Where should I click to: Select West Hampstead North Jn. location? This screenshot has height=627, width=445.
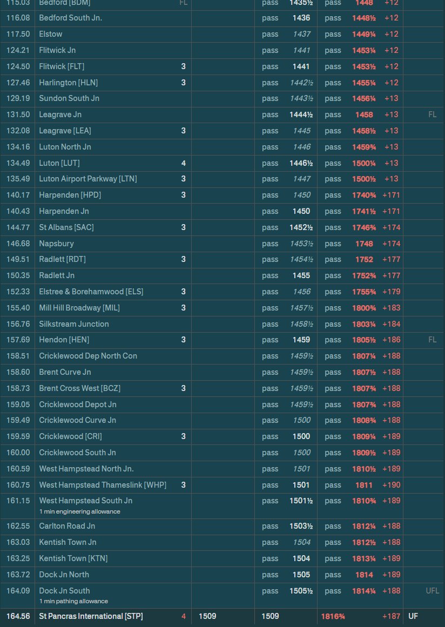tap(86, 469)
